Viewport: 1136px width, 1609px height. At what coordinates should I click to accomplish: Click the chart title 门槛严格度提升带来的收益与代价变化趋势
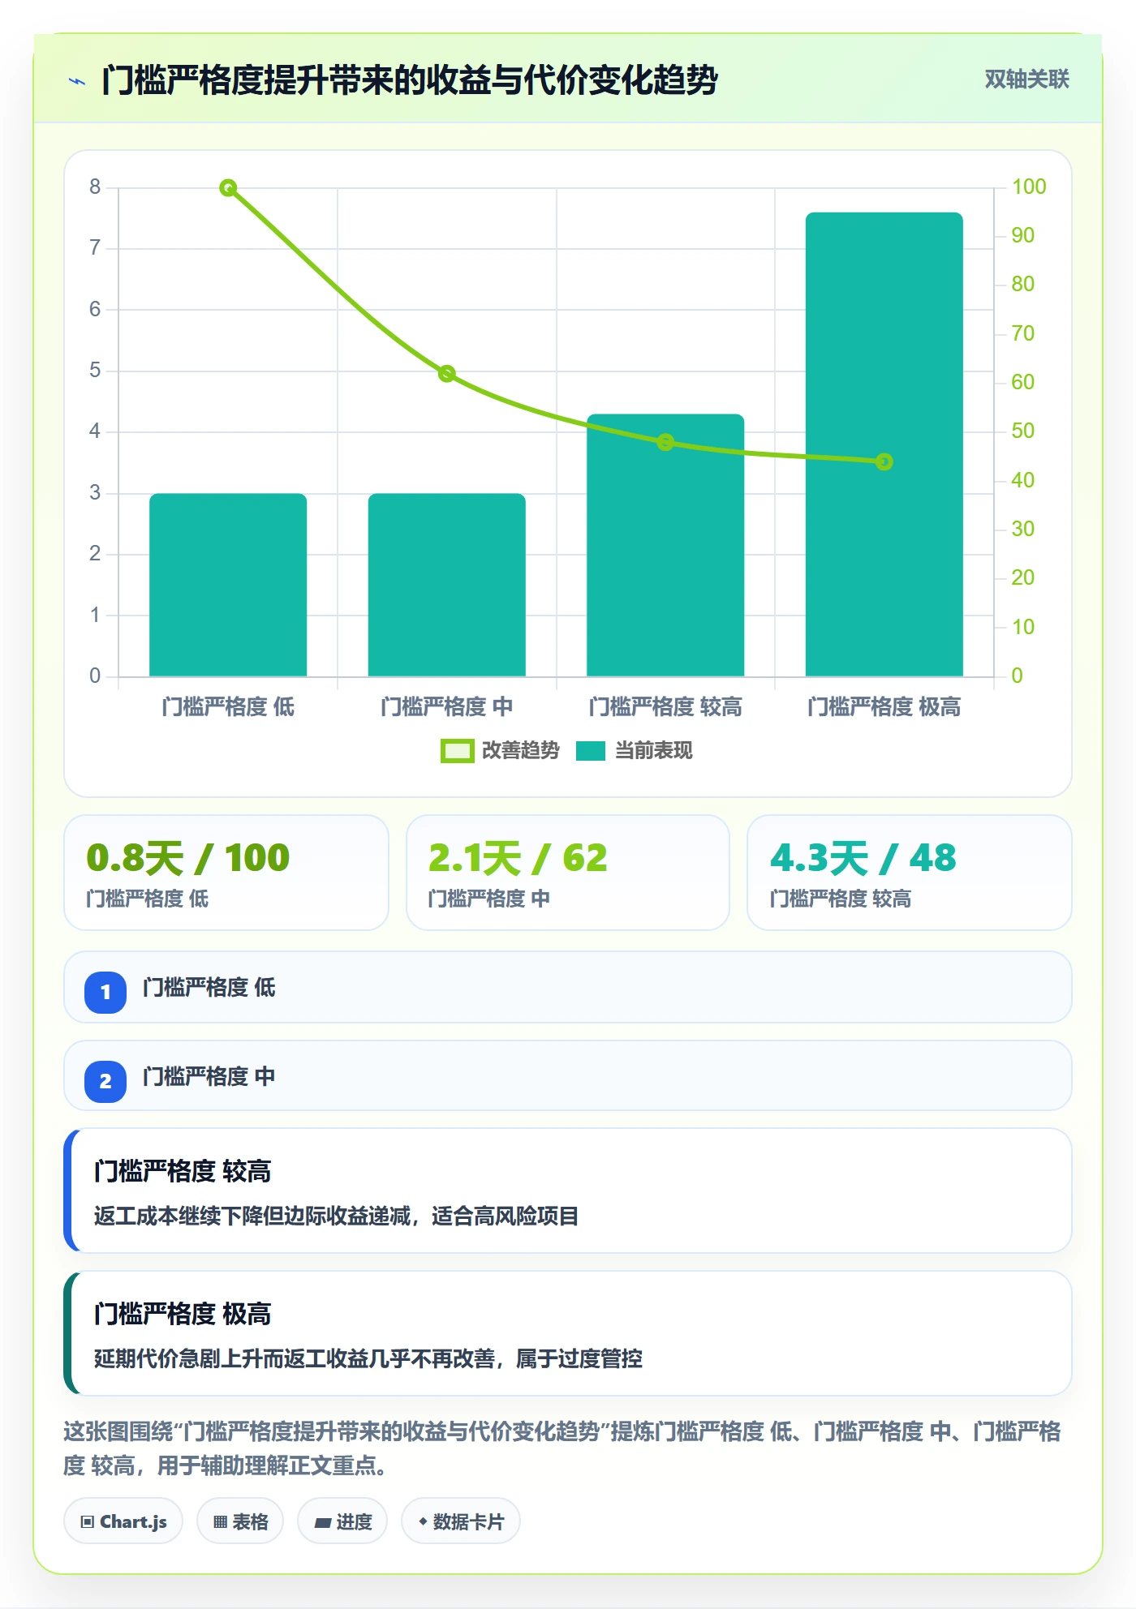click(410, 80)
